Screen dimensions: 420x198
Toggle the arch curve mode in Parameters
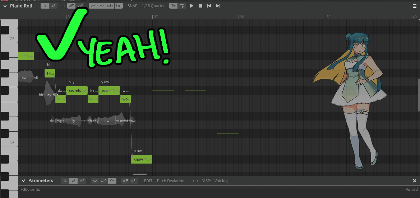pos(112,181)
